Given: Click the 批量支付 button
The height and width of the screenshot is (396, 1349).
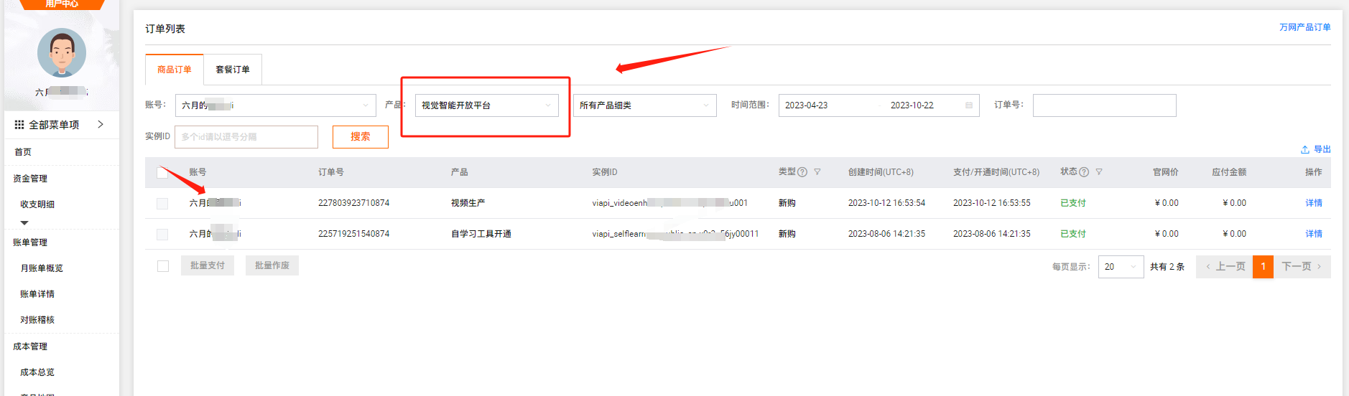Looking at the screenshot, I should (208, 265).
